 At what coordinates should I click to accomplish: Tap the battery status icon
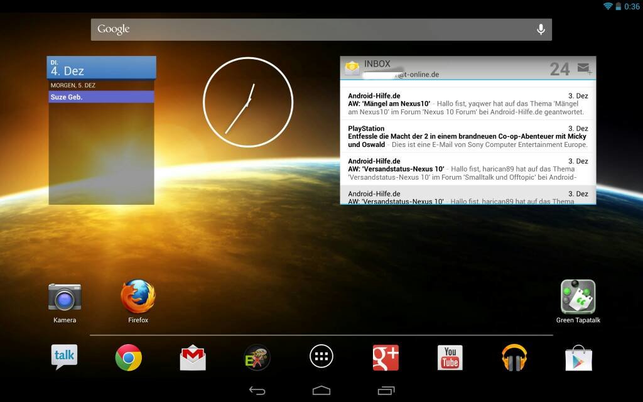(x=619, y=6)
